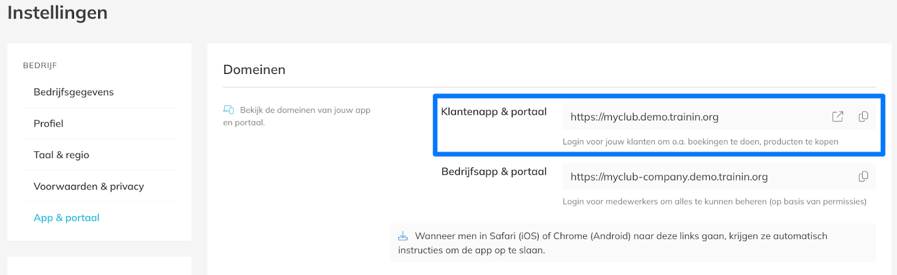Click the Safari and Chrome install instructions note

[621, 243]
